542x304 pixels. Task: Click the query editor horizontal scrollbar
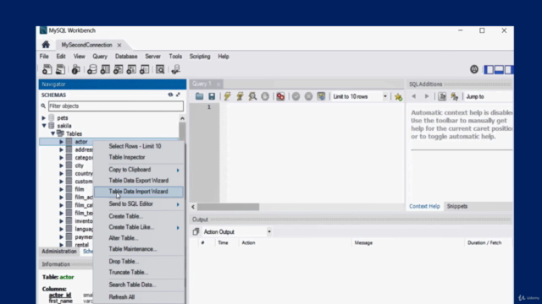click(228, 207)
